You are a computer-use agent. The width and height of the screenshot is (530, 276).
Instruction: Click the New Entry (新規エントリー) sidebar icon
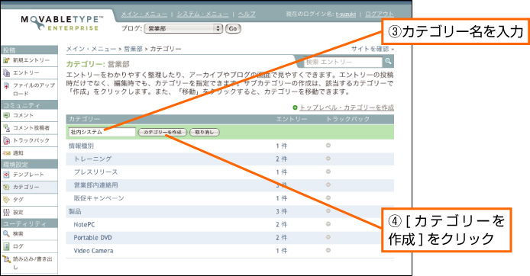pyautogui.click(x=6, y=60)
